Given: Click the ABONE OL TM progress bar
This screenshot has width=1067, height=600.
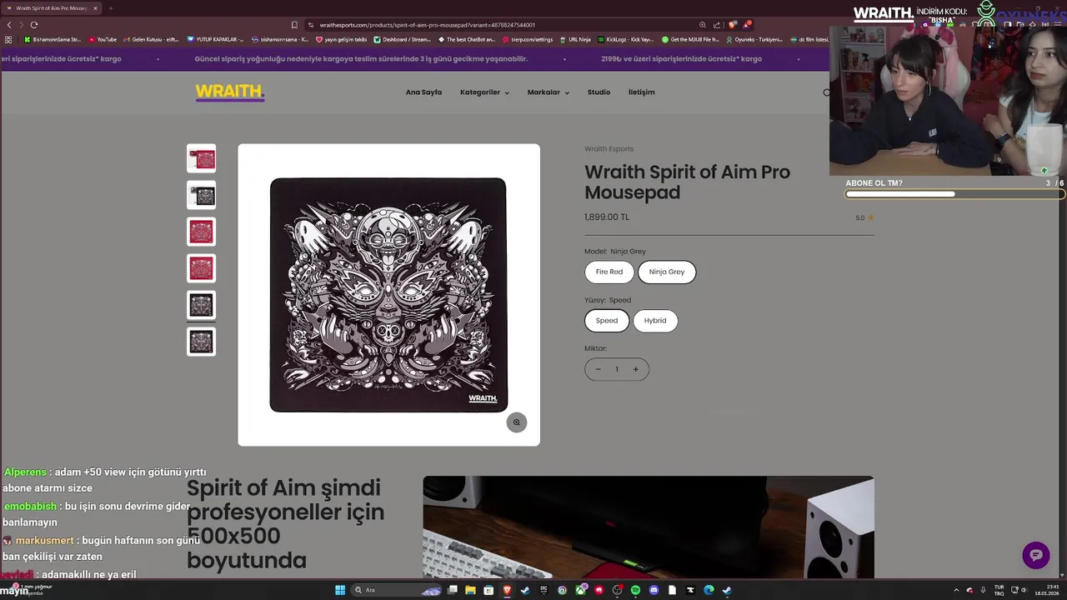Looking at the screenshot, I should coord(954,194).
